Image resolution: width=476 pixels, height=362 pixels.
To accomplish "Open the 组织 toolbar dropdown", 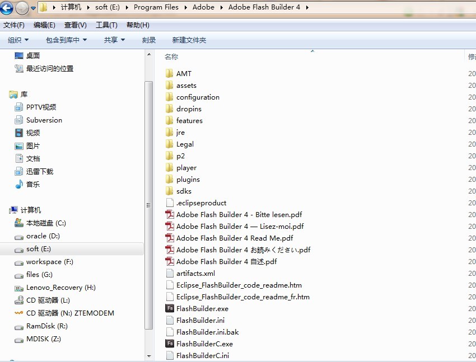I will (x=18, y=40).
